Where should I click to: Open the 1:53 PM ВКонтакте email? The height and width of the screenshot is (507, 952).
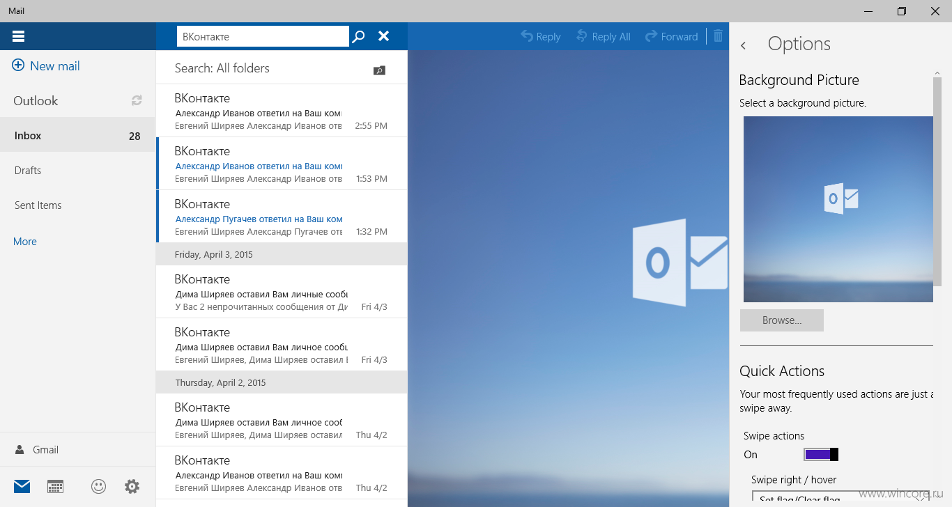point(282,164)
